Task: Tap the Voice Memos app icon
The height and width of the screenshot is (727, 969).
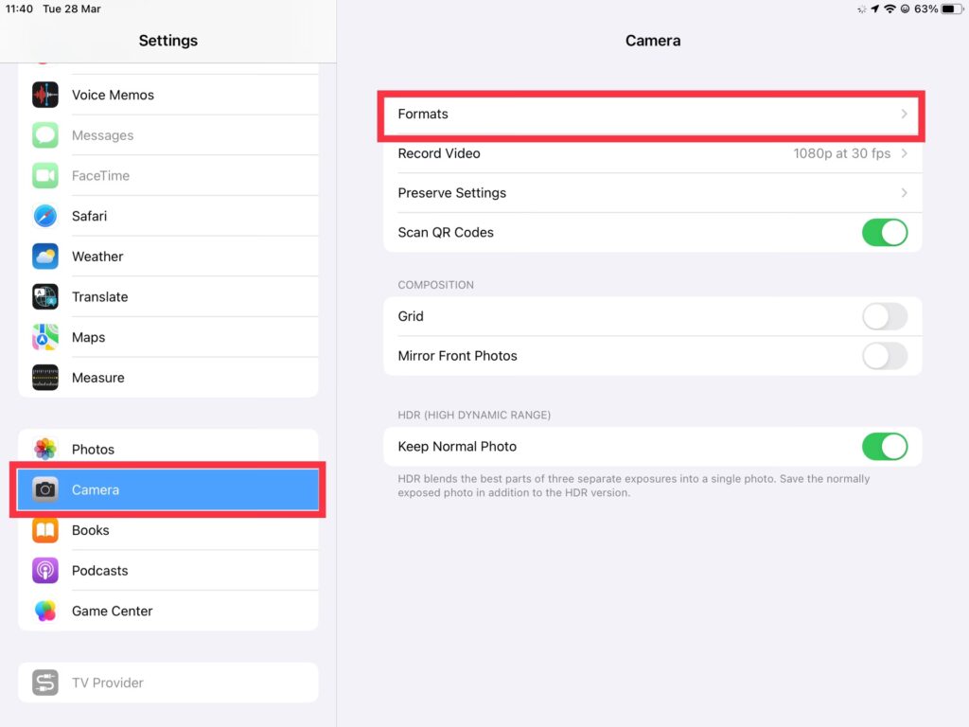Action: pyautogui.click(x=45, y=95)
